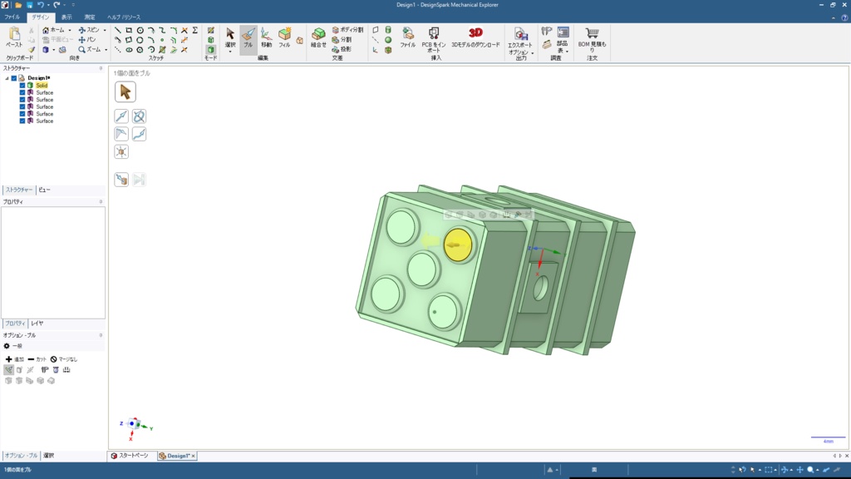This screenshot has height=479, width=851.
Task: Switch to the 表示 ribbon tab
Action: (x=66, y=17)
